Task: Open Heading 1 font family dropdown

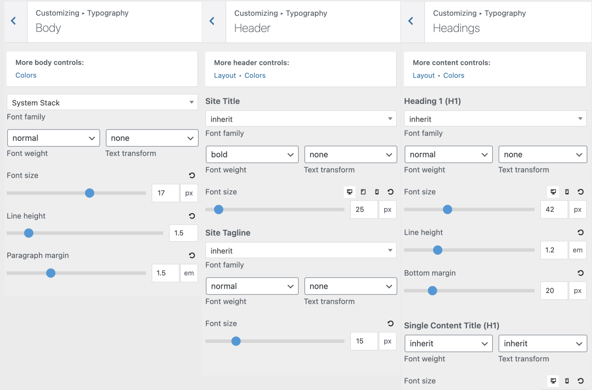Action: click(495, 119)
